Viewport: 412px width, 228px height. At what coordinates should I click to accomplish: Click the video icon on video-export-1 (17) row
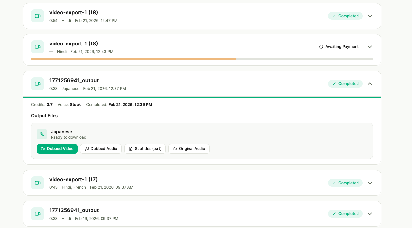coord(37,183)
